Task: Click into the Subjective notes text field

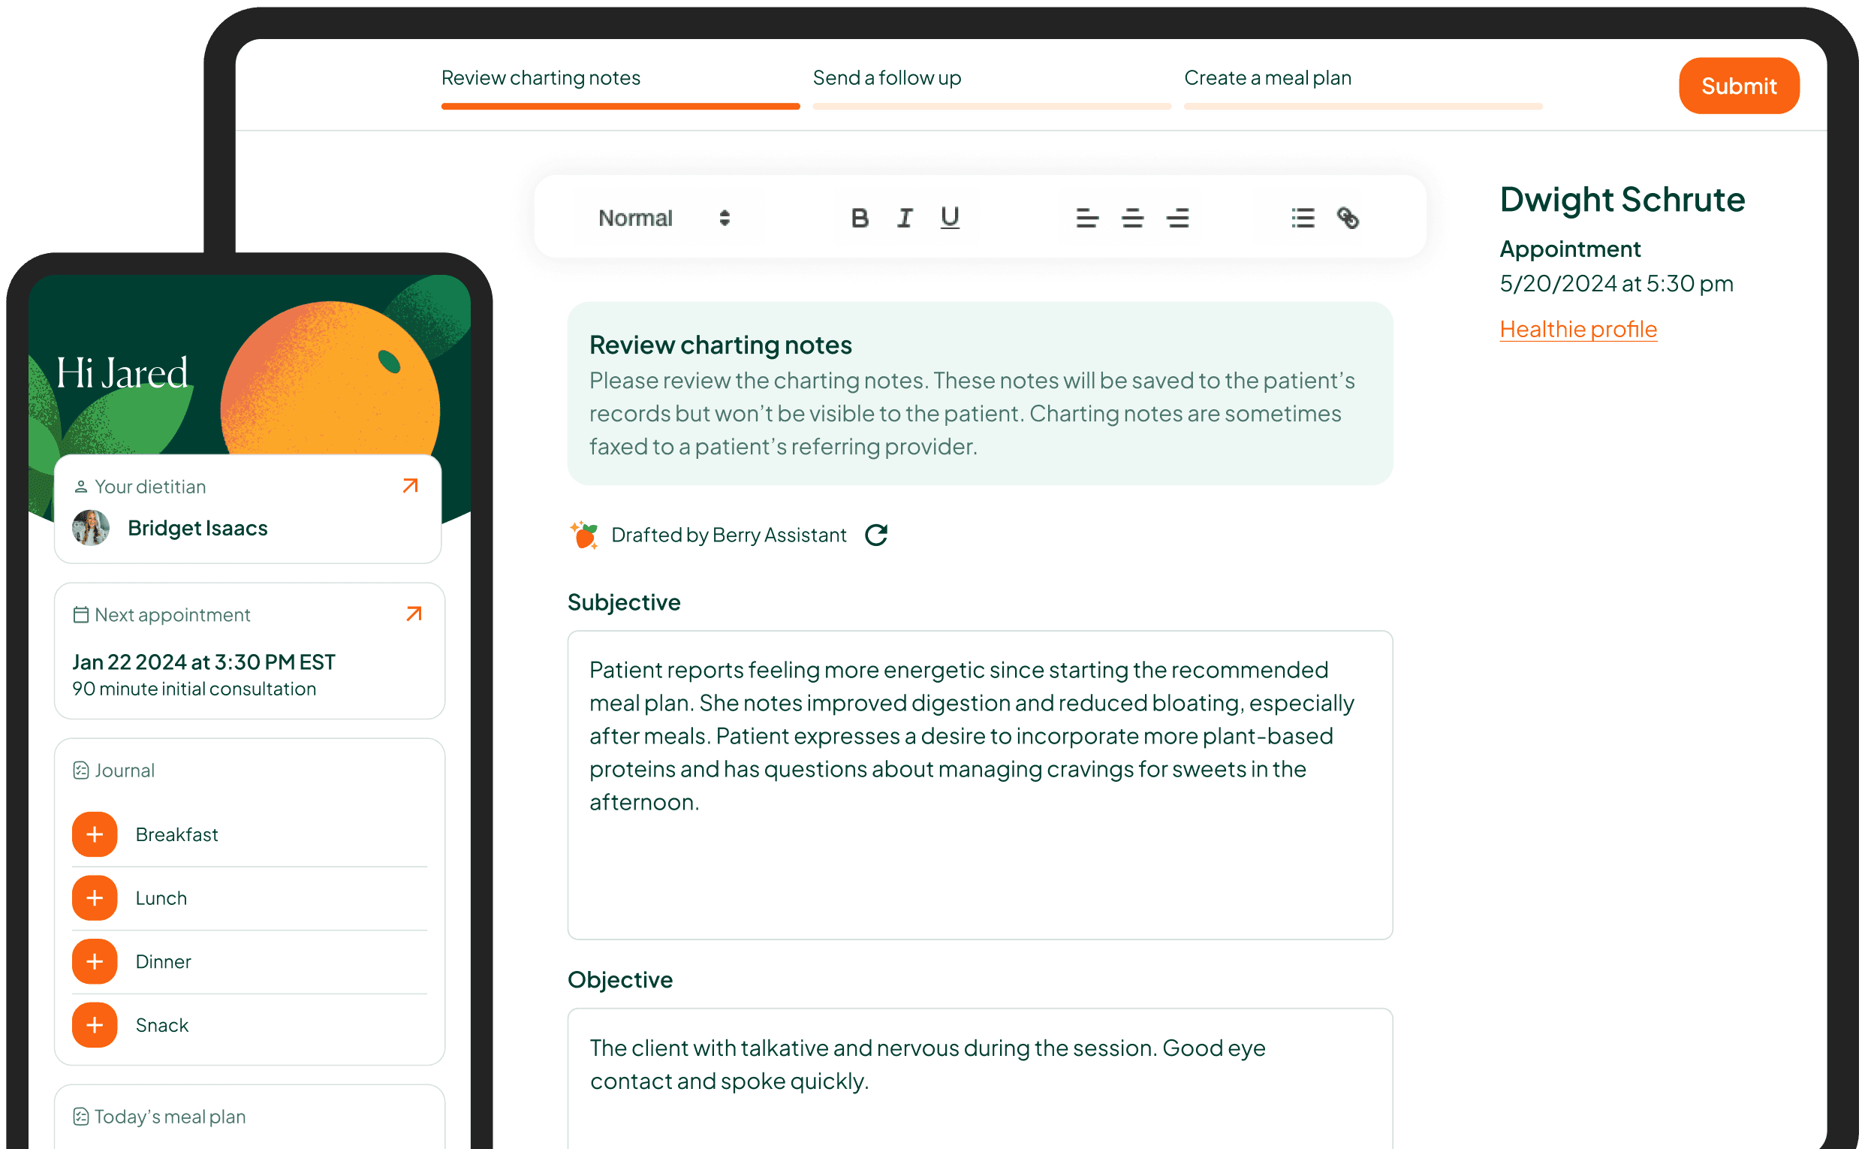Action: (x=980, y=785)
